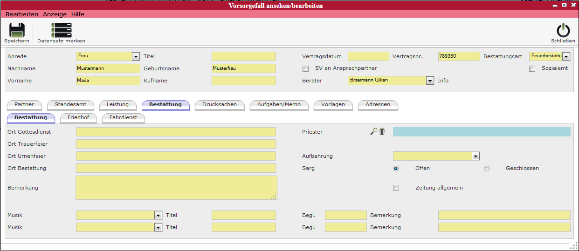Viewport: 579px width, 251px height.
Task: Minimize the Vorsorgefall window
Action: 555,5
